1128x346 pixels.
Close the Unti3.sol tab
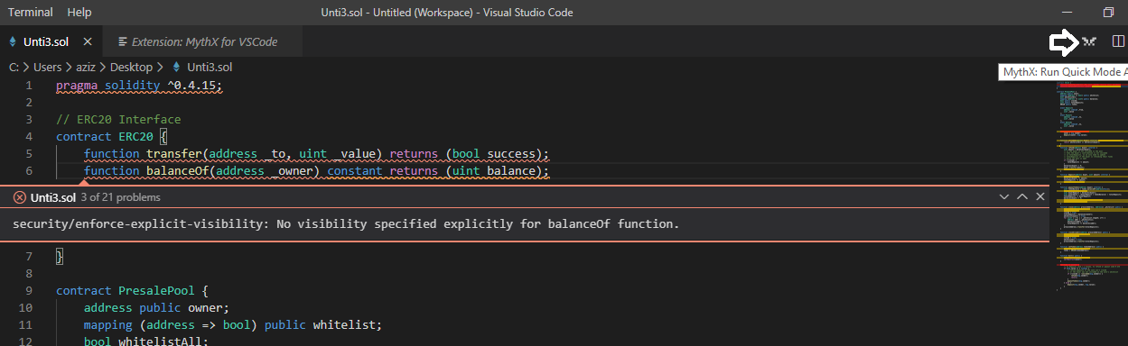[88, 41]
